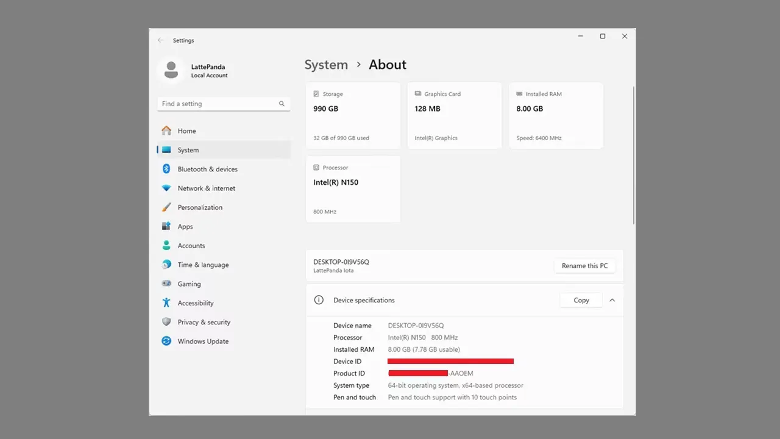Click the search magnifier icon
780x439 pixels.
coord(282,104)
